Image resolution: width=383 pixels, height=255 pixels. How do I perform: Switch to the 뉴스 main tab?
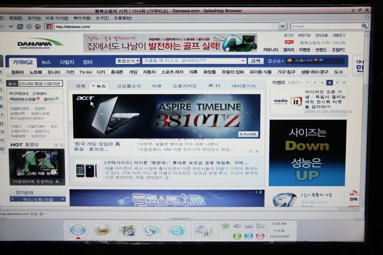click(x=46, y=62)
